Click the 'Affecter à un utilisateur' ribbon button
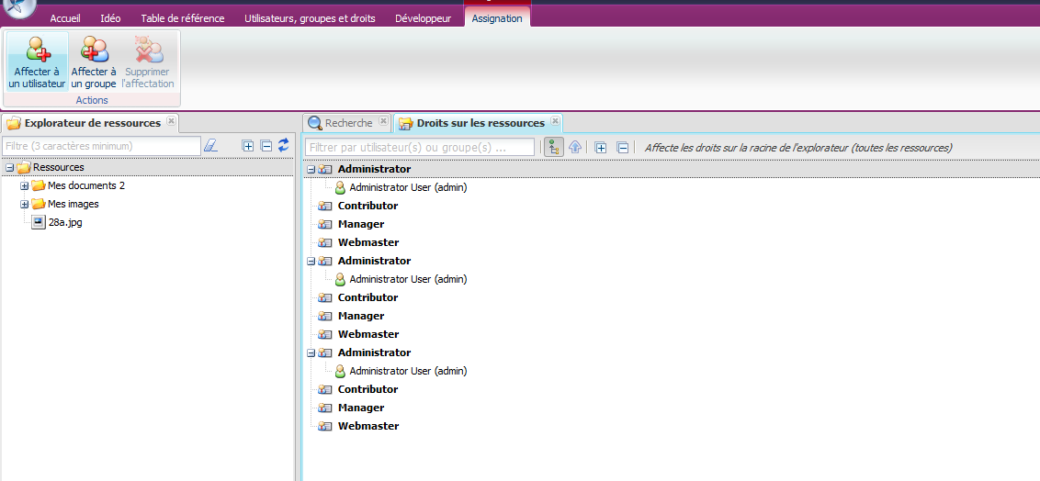1040x481 pixels. [x=38, y=62]
